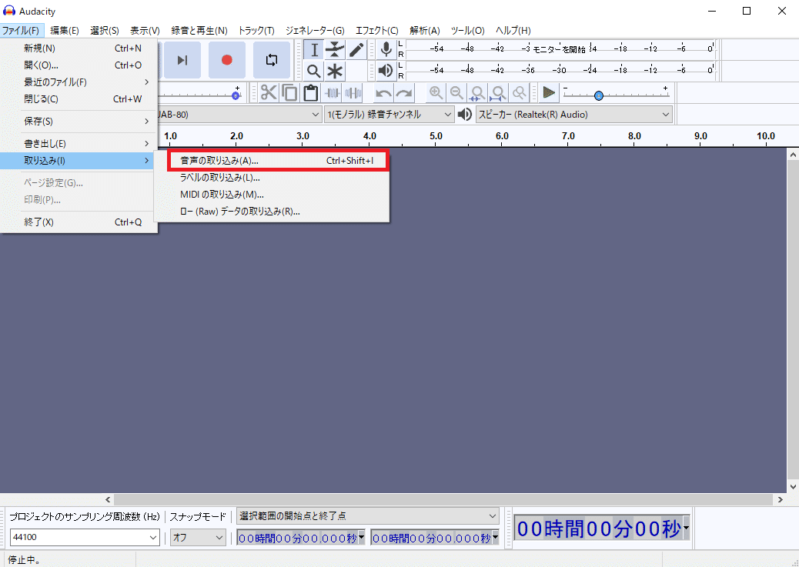
Task: Click the vertical scrollbar down arrow
Action: (793, 486)
